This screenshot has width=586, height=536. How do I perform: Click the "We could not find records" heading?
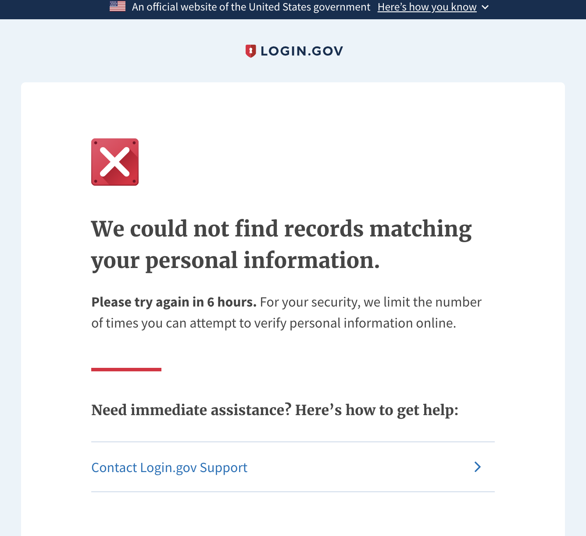[x=281, y=244]
